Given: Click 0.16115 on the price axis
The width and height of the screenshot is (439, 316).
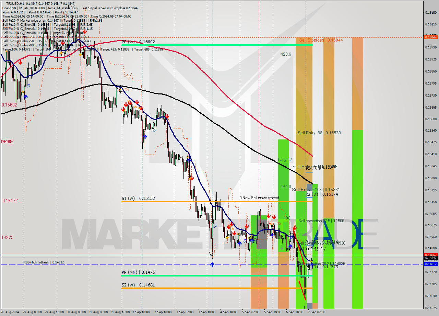Looking at the screenshot, I should pyautogui.click(x=431, y=24).
